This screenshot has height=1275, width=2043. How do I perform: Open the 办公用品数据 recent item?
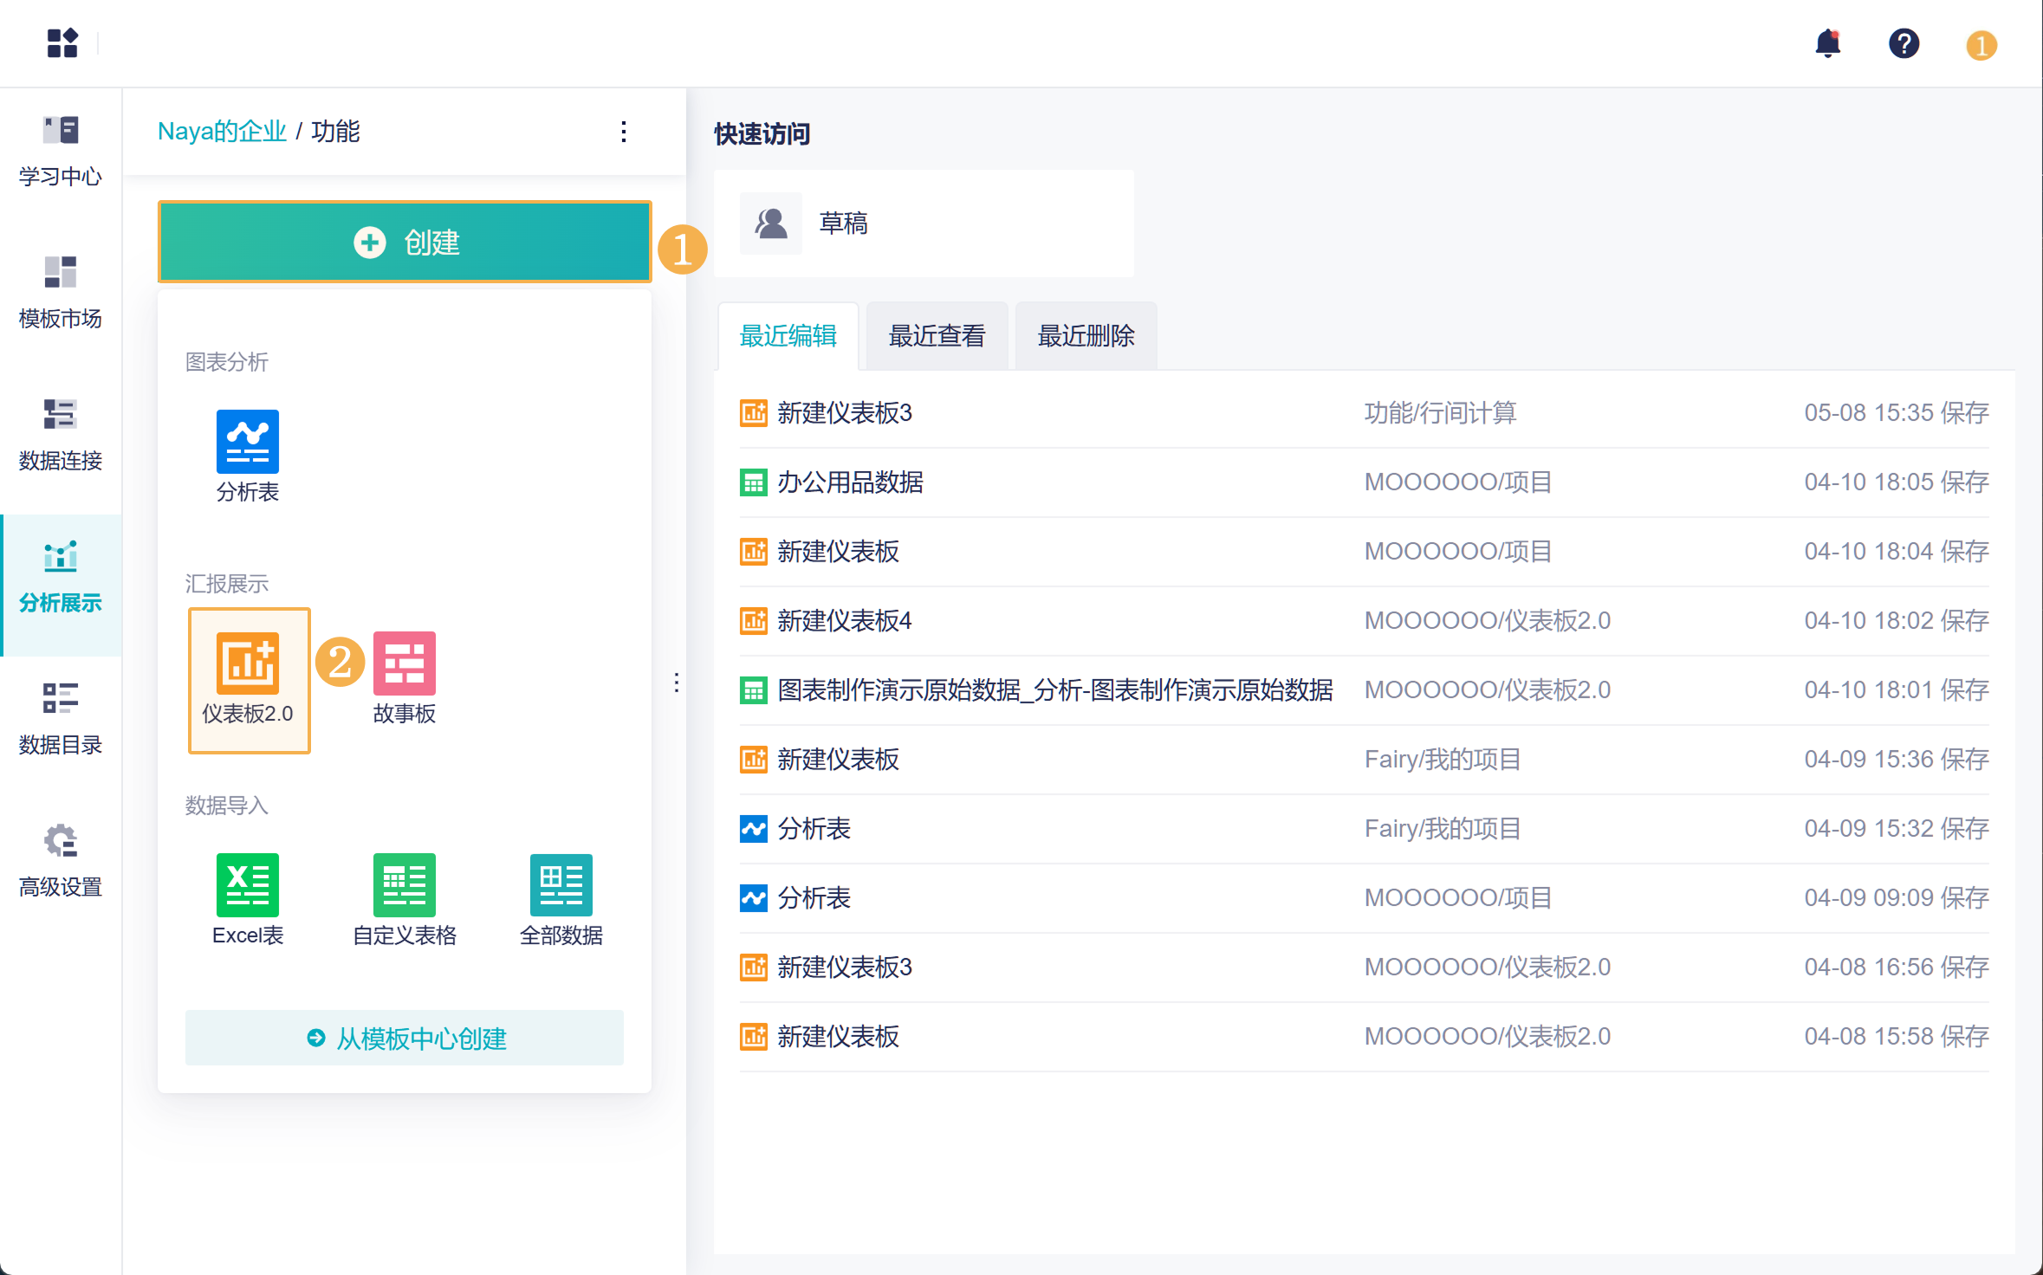tap(849, 482)
